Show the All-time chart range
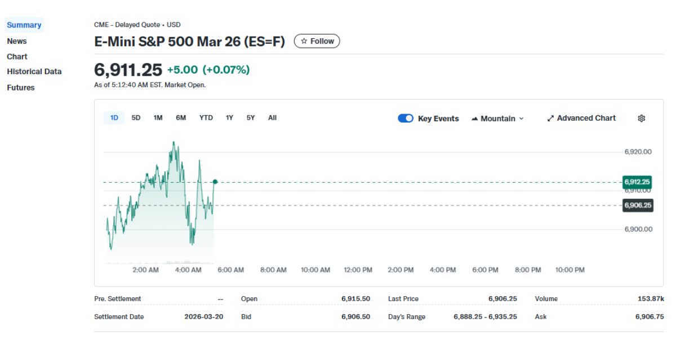Viewport: 676px width, 354px height. (272, 117)
